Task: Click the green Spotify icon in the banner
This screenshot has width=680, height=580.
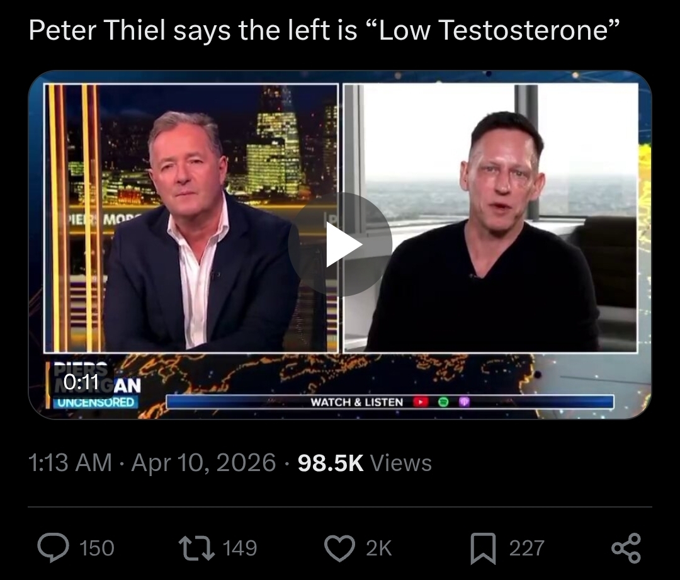Action: 443,402
